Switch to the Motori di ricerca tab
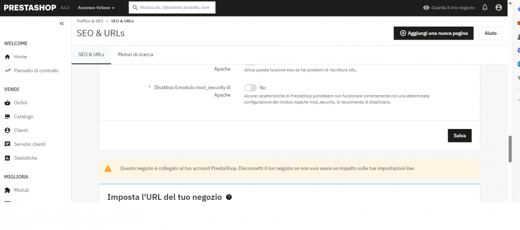Viewport: 520px width, 230px height. pos(136,55)
